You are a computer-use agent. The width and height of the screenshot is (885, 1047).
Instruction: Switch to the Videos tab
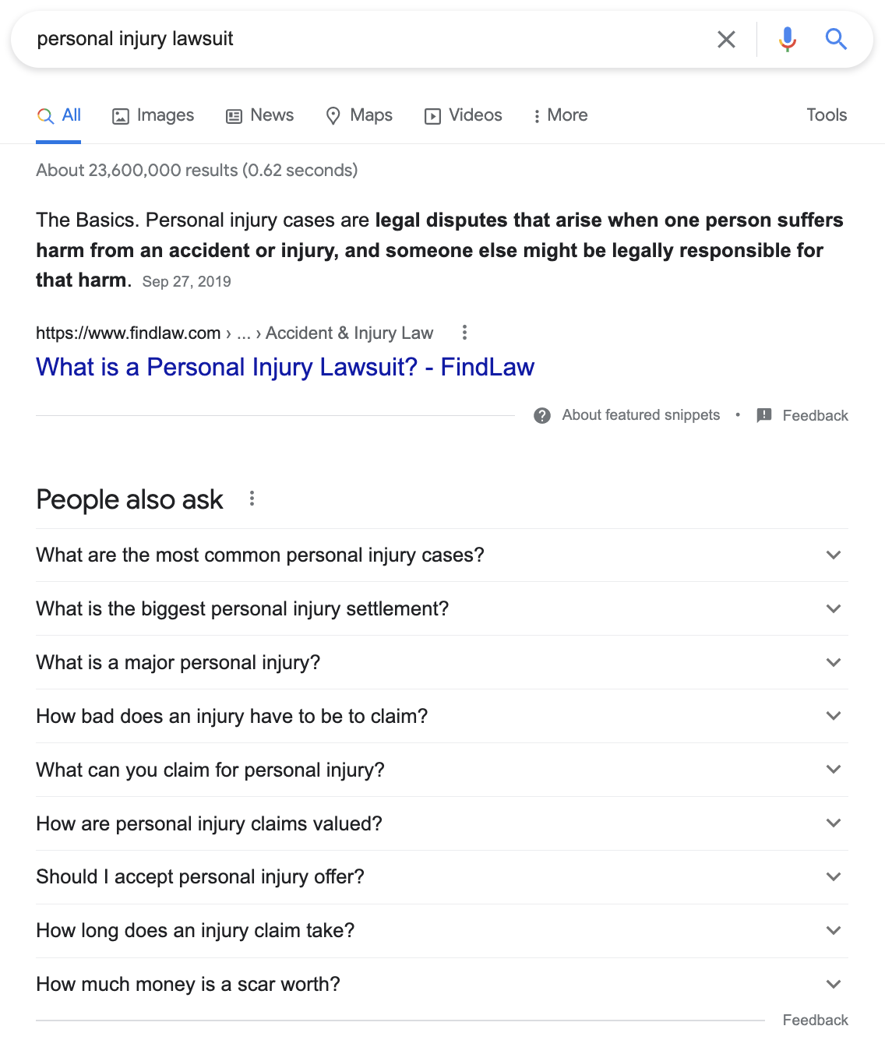coord(464,115)
